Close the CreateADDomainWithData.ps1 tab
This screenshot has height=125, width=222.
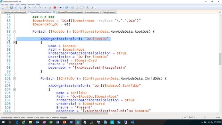pos(54,12)
